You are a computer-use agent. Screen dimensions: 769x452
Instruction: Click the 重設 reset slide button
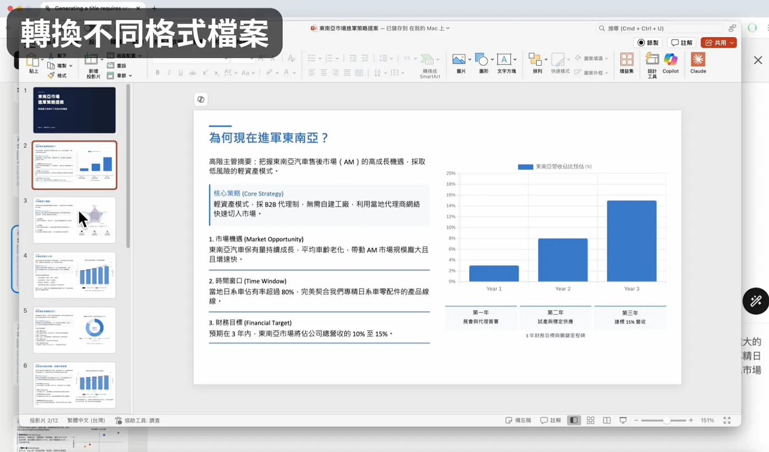(117, 65)
